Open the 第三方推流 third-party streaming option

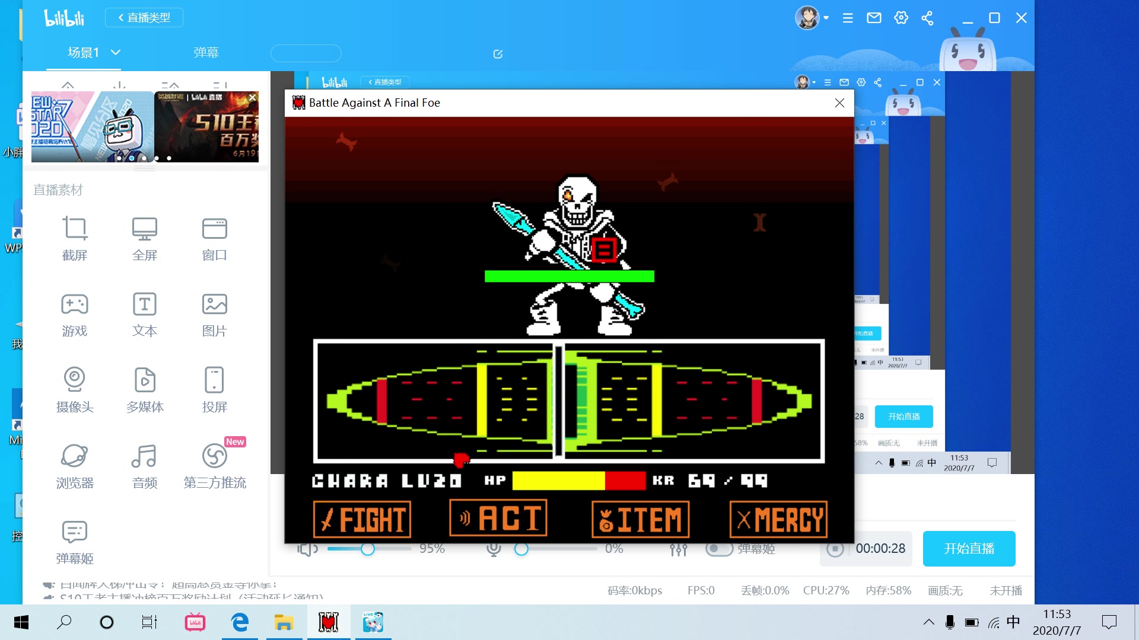pyautogui.click(x=214, y=465)
